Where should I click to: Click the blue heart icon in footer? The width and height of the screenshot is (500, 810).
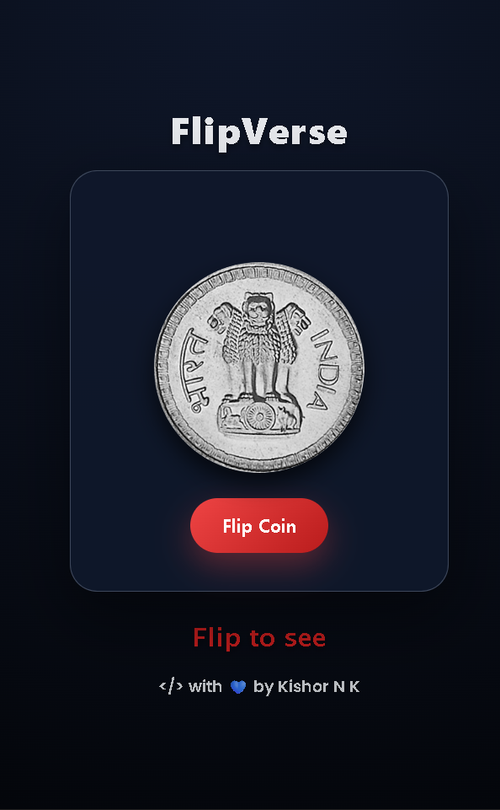point(238,687)
